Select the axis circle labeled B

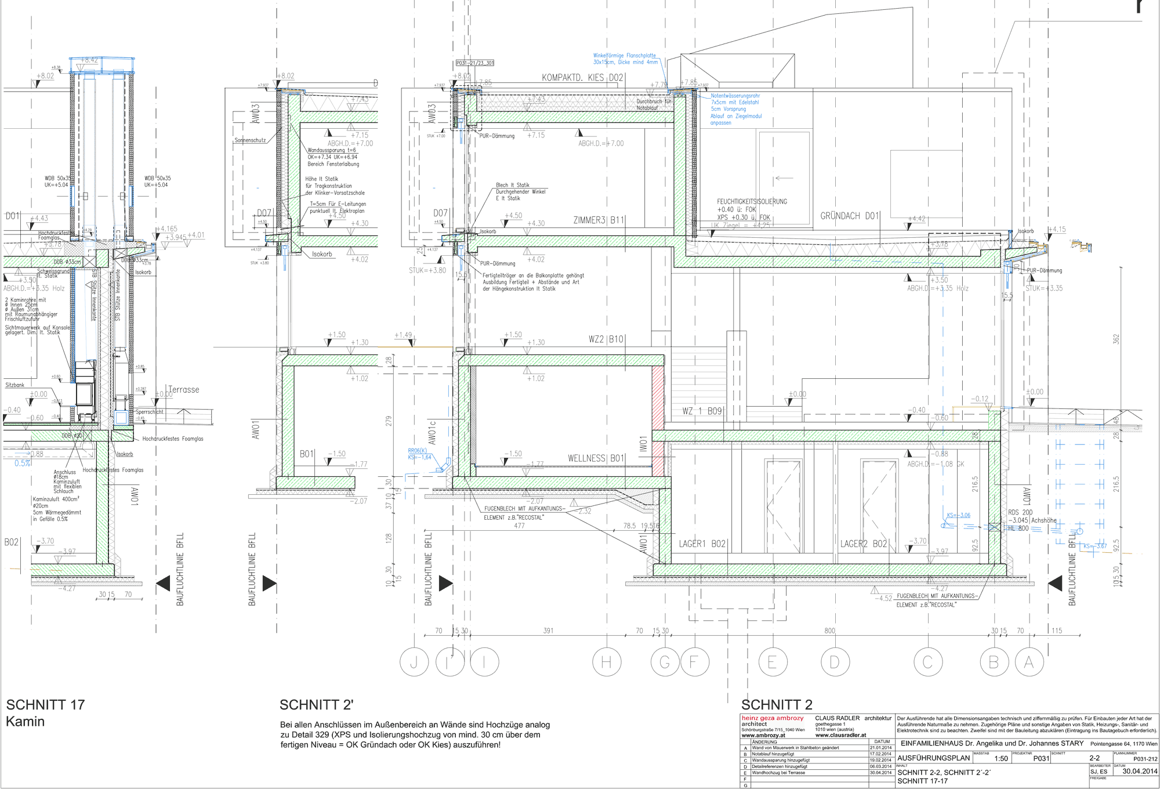click(994, 662)
